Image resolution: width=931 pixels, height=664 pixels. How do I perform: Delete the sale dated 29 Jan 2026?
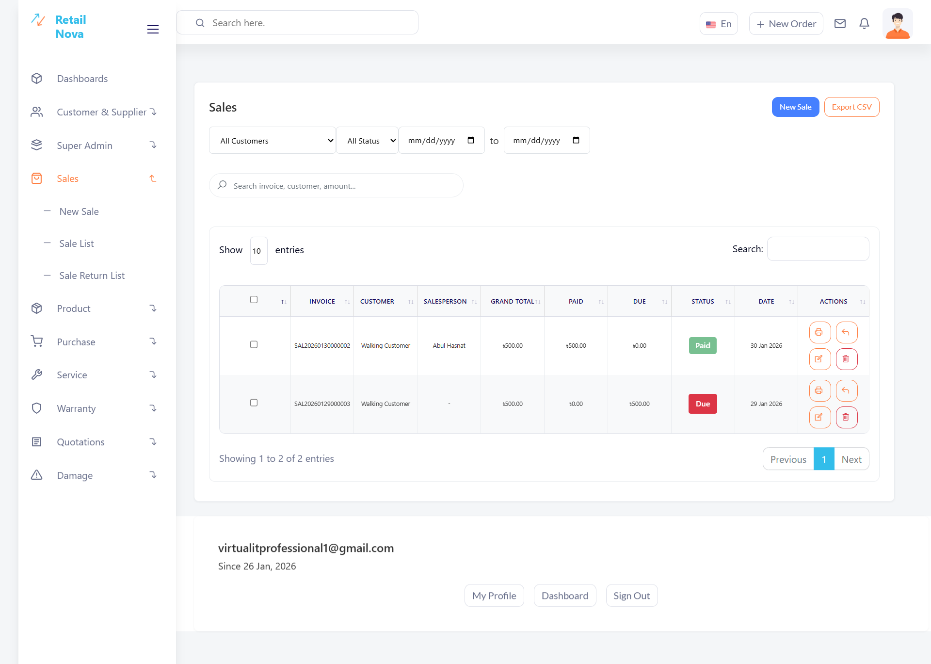pyautogui.click(x=846, y=417)
